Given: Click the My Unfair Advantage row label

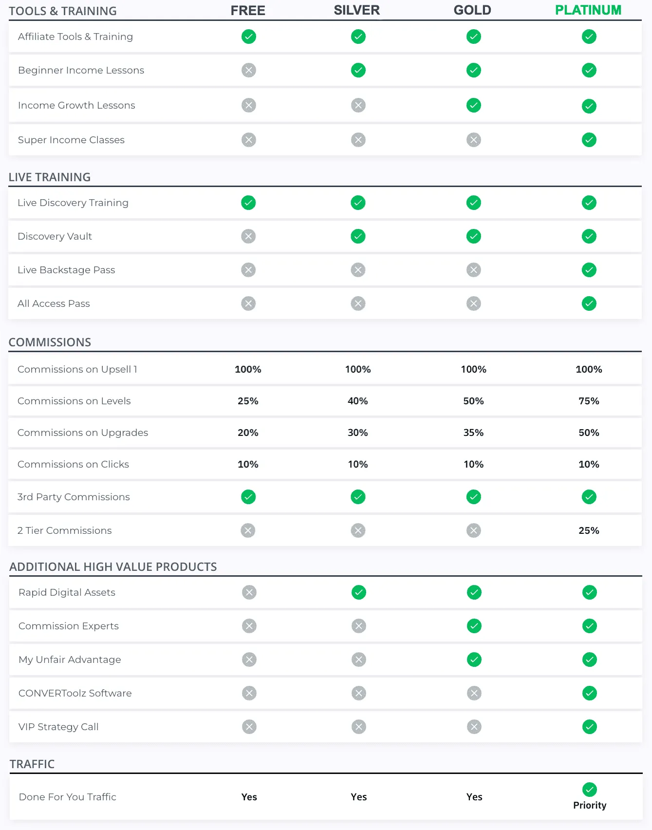Looking at the screenshot, I should pos(70,660).
